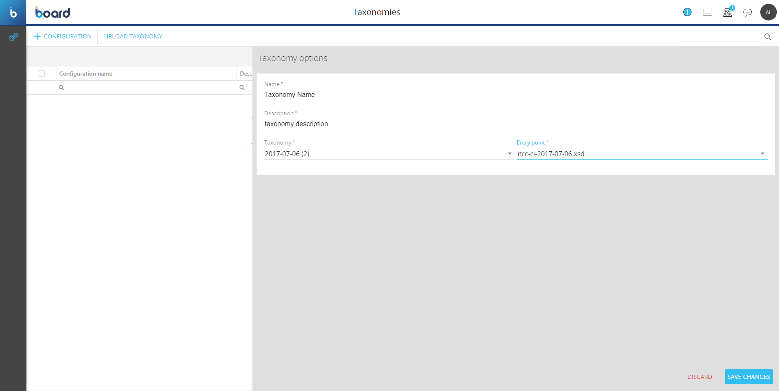Click the add CONFIGURATION toolbar item

[63, 36]
